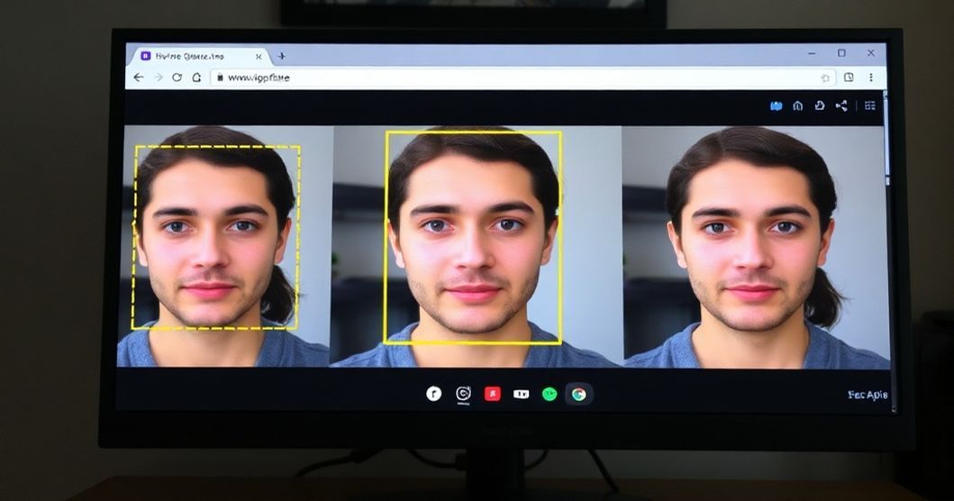954x501 pixels.
Task: Reload the page with the refresh icon
Action: (177, 77)
